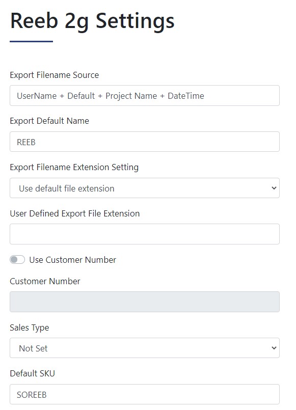Screen dimensions: 296x410
Task: Click the Sales Type label
Action: [x=29, y=327]
